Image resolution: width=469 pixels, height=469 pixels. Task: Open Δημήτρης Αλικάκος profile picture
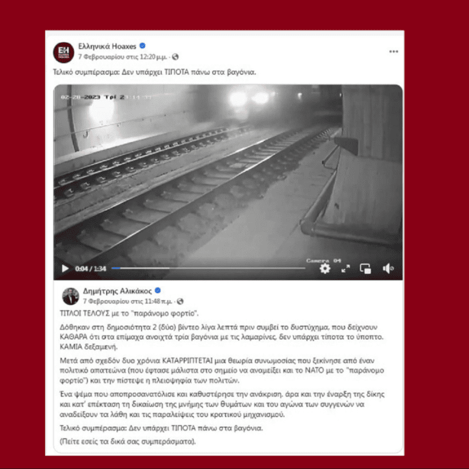tap(70, 296)
